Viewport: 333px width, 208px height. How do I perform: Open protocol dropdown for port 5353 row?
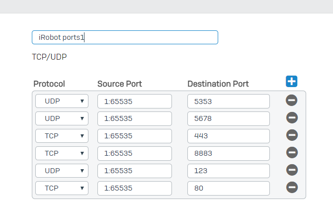[x=62, y=101]
